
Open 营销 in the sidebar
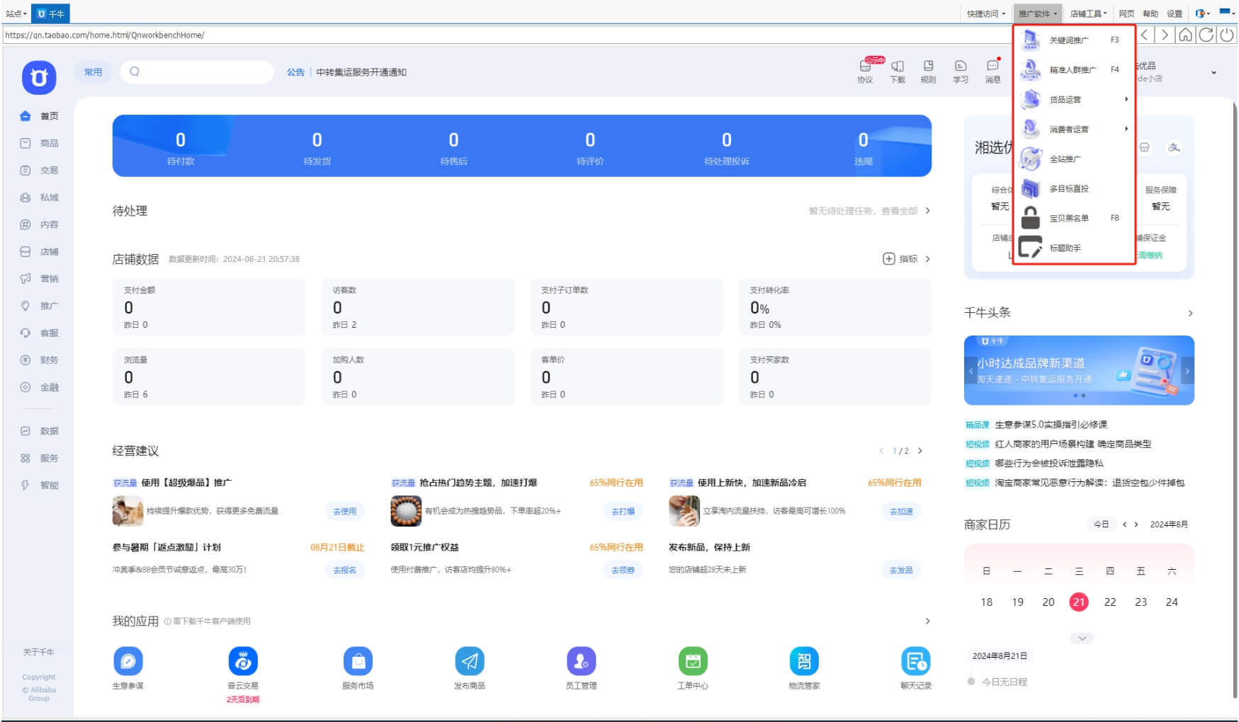pyautogui.click(x=40, y=279)
